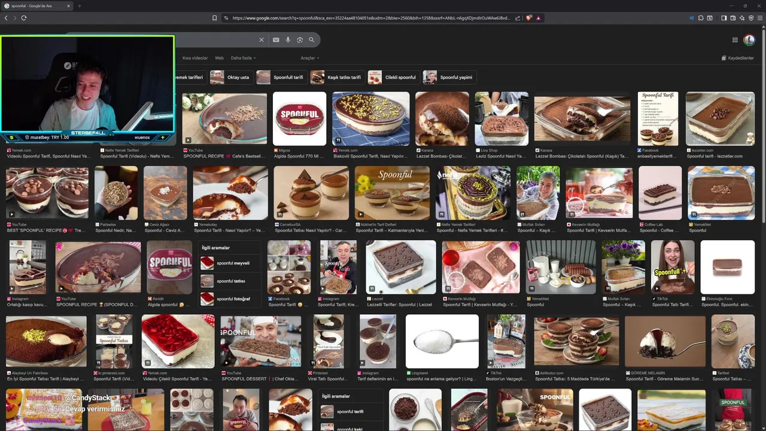Bookmark this page via bookmark icon
Screen dimensions: 766x431
pyautogui.click(x=215, y=18)
